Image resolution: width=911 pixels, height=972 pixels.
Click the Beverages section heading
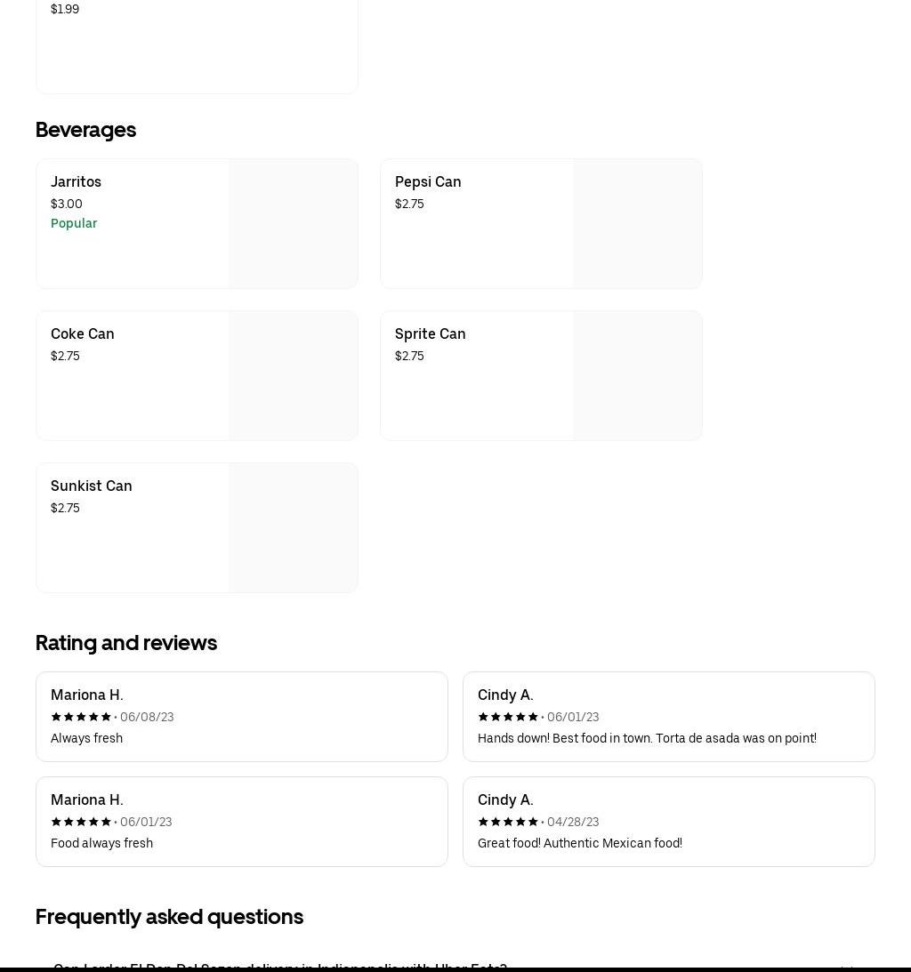pyautogui.click(x=85, y=130)
